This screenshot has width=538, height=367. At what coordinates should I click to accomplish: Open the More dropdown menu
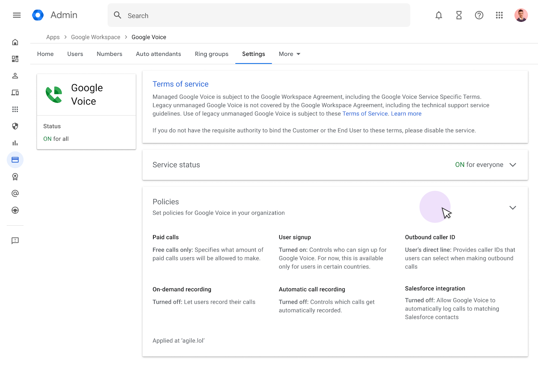coord(290,54)
